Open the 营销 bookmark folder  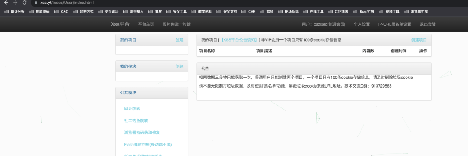coord(266,12)
